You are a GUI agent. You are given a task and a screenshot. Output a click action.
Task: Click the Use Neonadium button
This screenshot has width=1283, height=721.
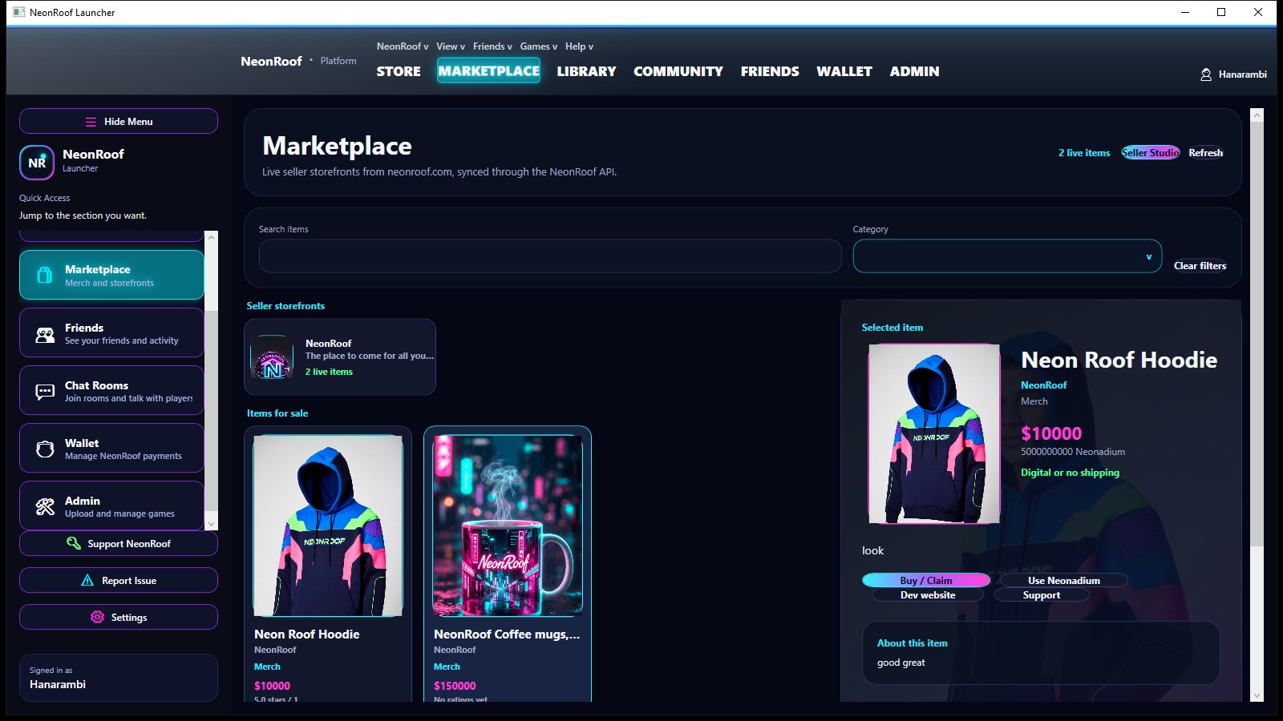tap(1064, 580)
